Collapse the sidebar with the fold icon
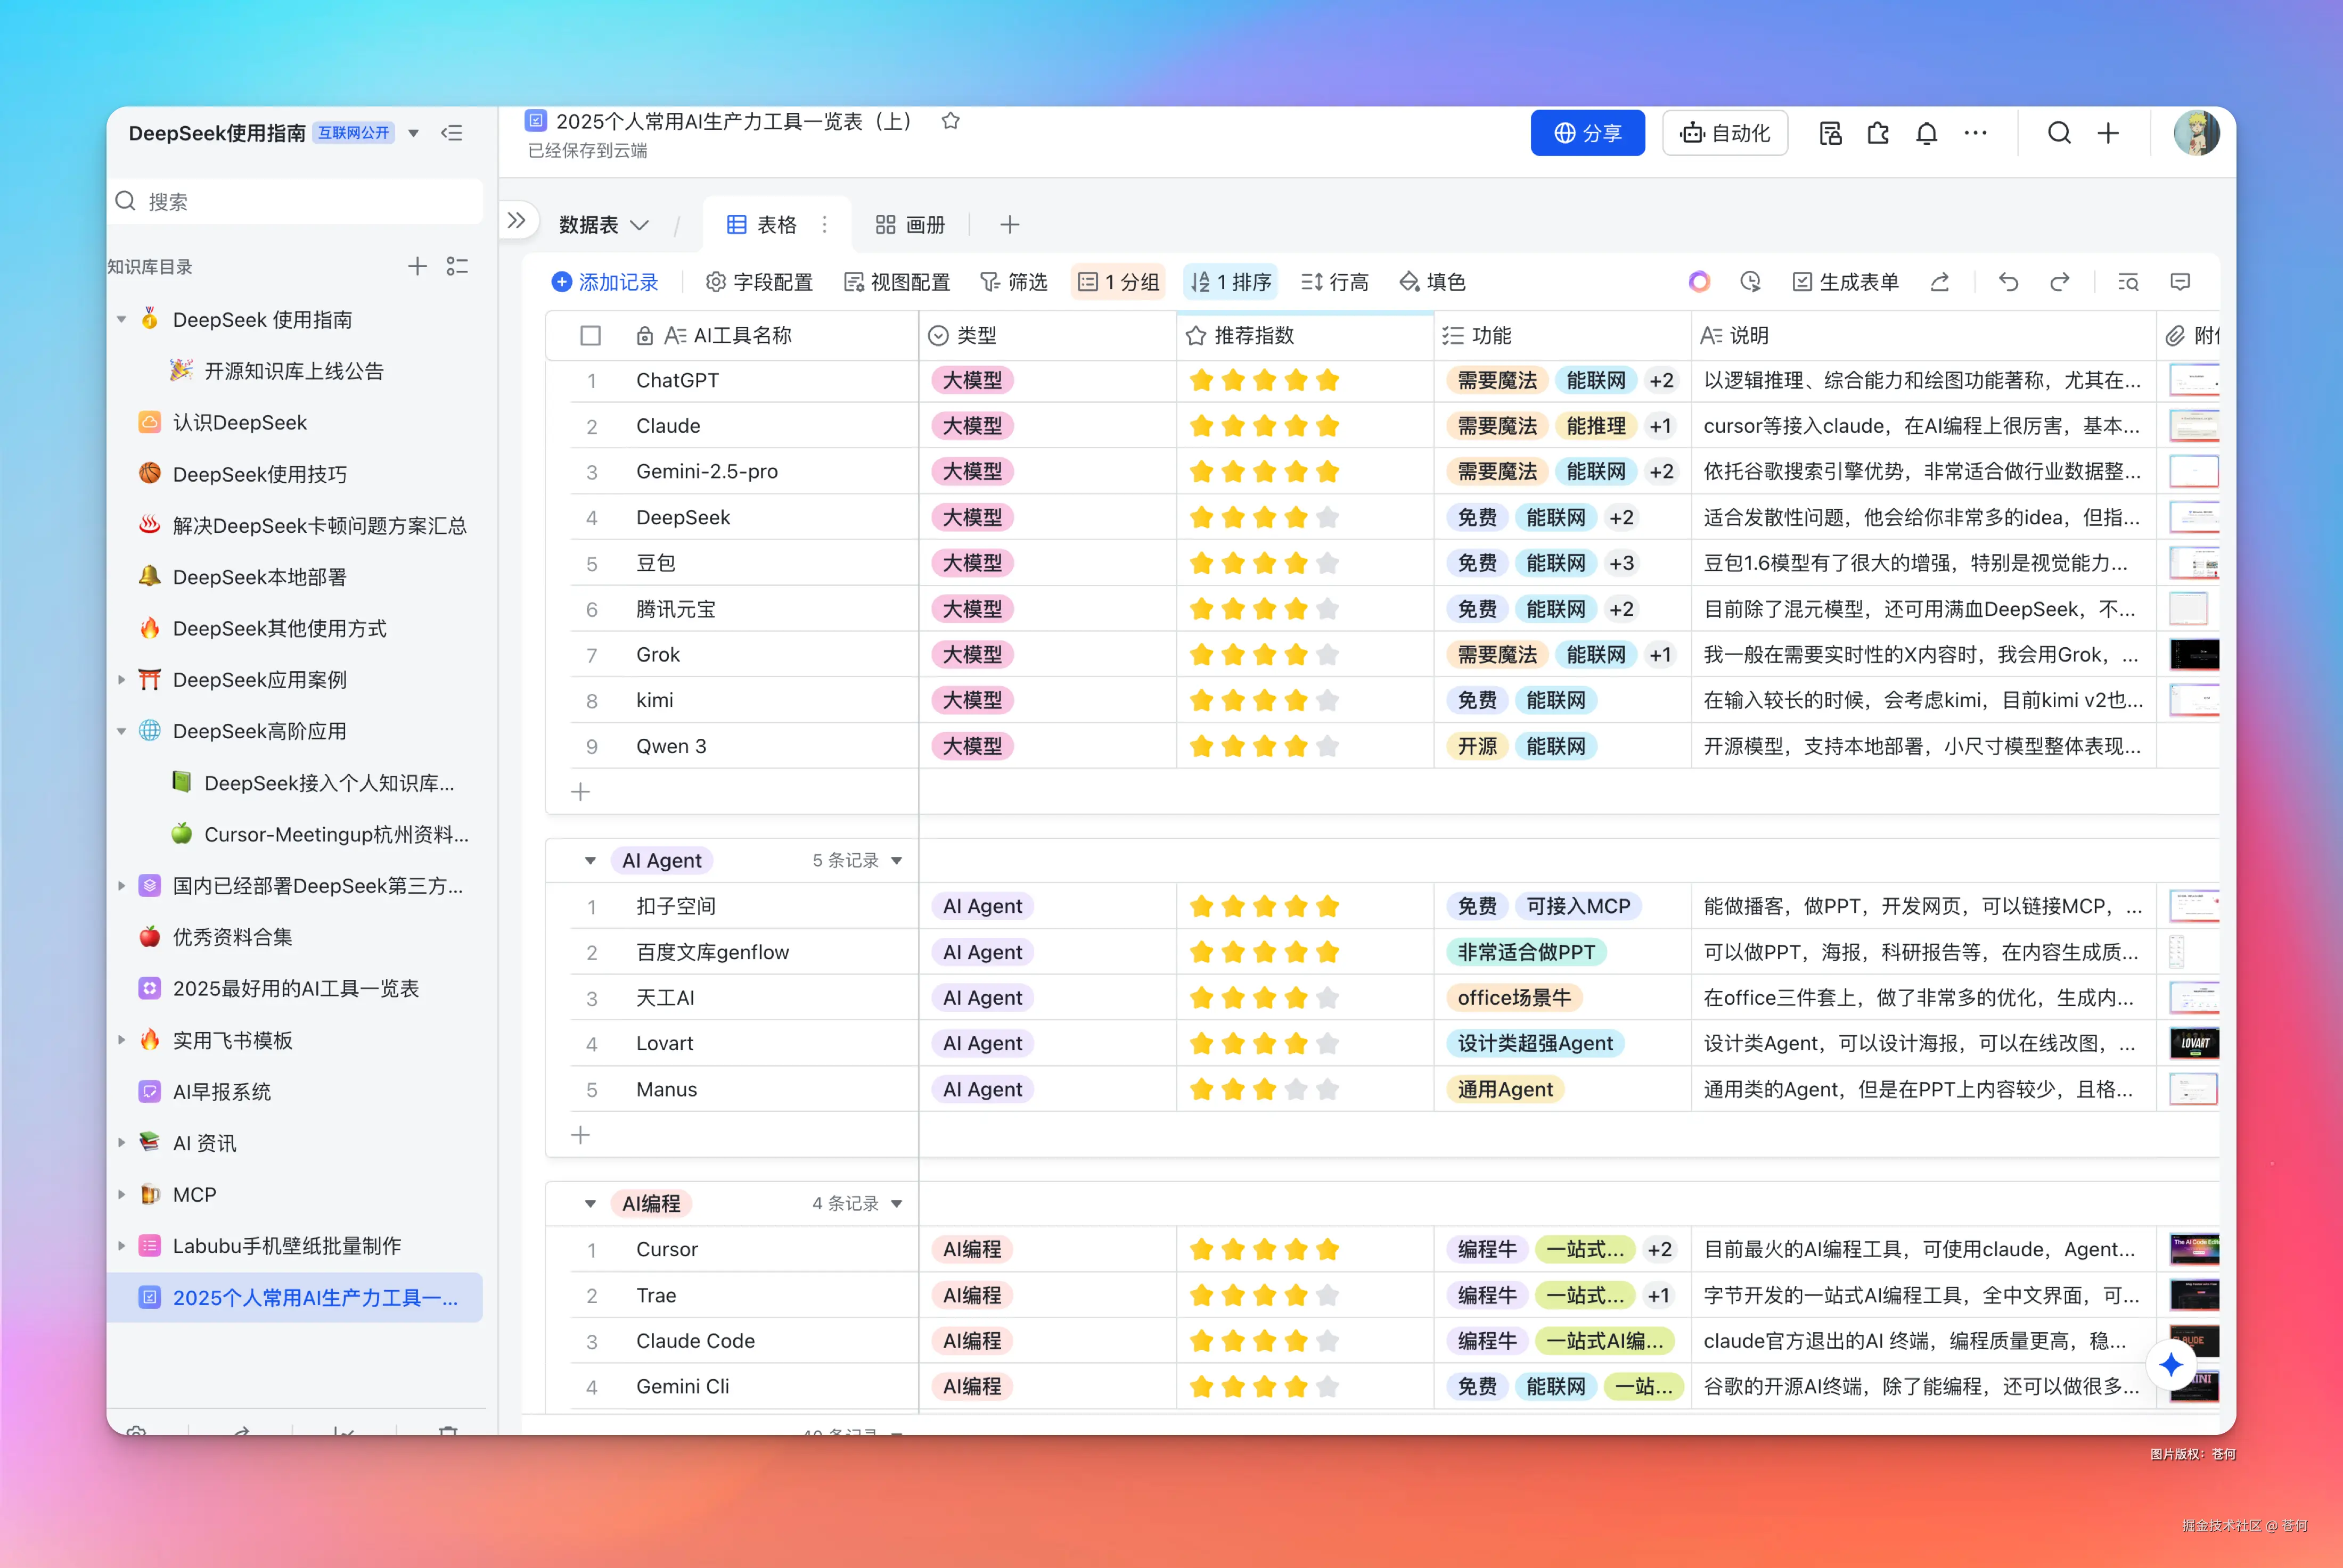Viewport: 2343px width, 1568px height. (x=452, y=133)
